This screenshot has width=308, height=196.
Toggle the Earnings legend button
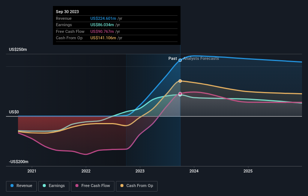pyautogui.click(x=54, y=186)
